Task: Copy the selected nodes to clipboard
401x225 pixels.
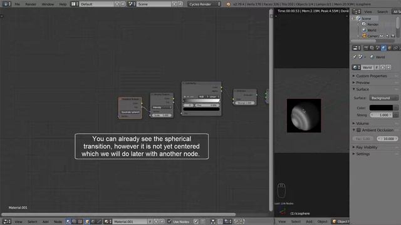Action: pos(236,222)
